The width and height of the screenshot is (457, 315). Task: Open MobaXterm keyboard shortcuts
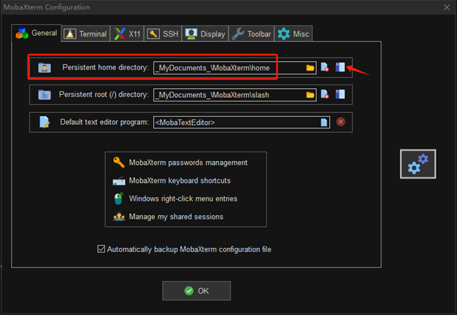point(180,181)
